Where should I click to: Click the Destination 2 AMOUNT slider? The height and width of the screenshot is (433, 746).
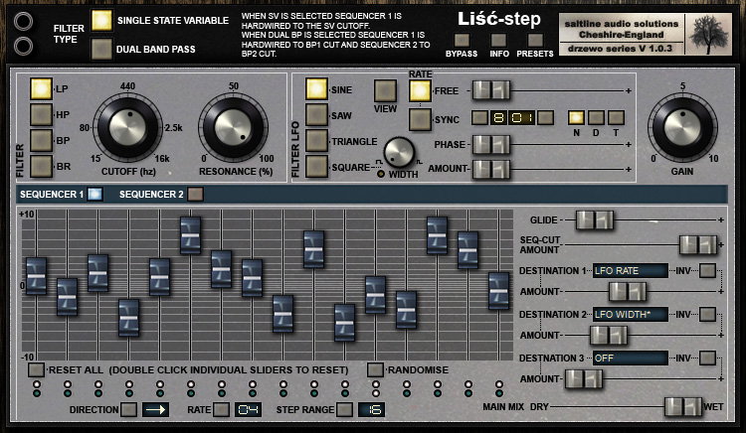pos(609,336)
